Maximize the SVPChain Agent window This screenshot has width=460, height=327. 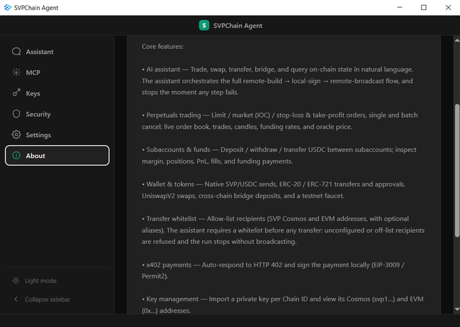point(423,7)
